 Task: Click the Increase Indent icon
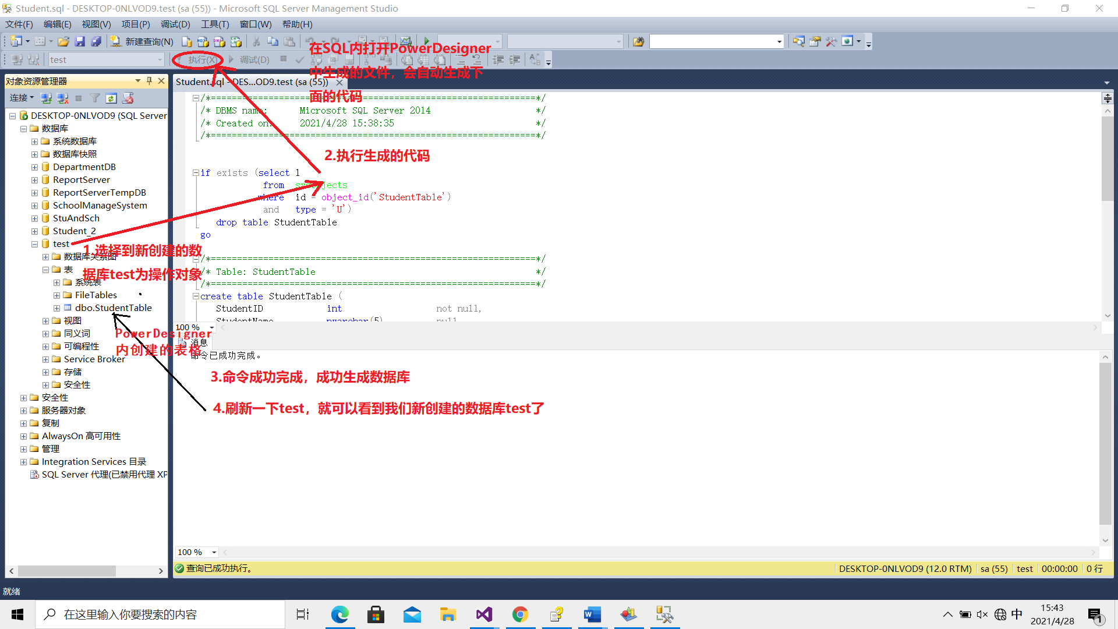[515, 59]
